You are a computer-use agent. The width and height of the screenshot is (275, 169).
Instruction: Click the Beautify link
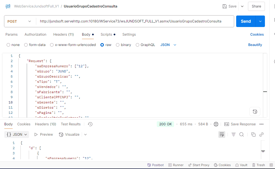coord(255,45)
